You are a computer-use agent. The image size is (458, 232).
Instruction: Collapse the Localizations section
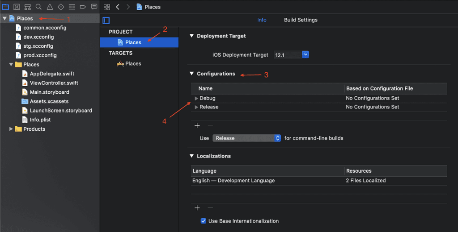click(191, 156)
